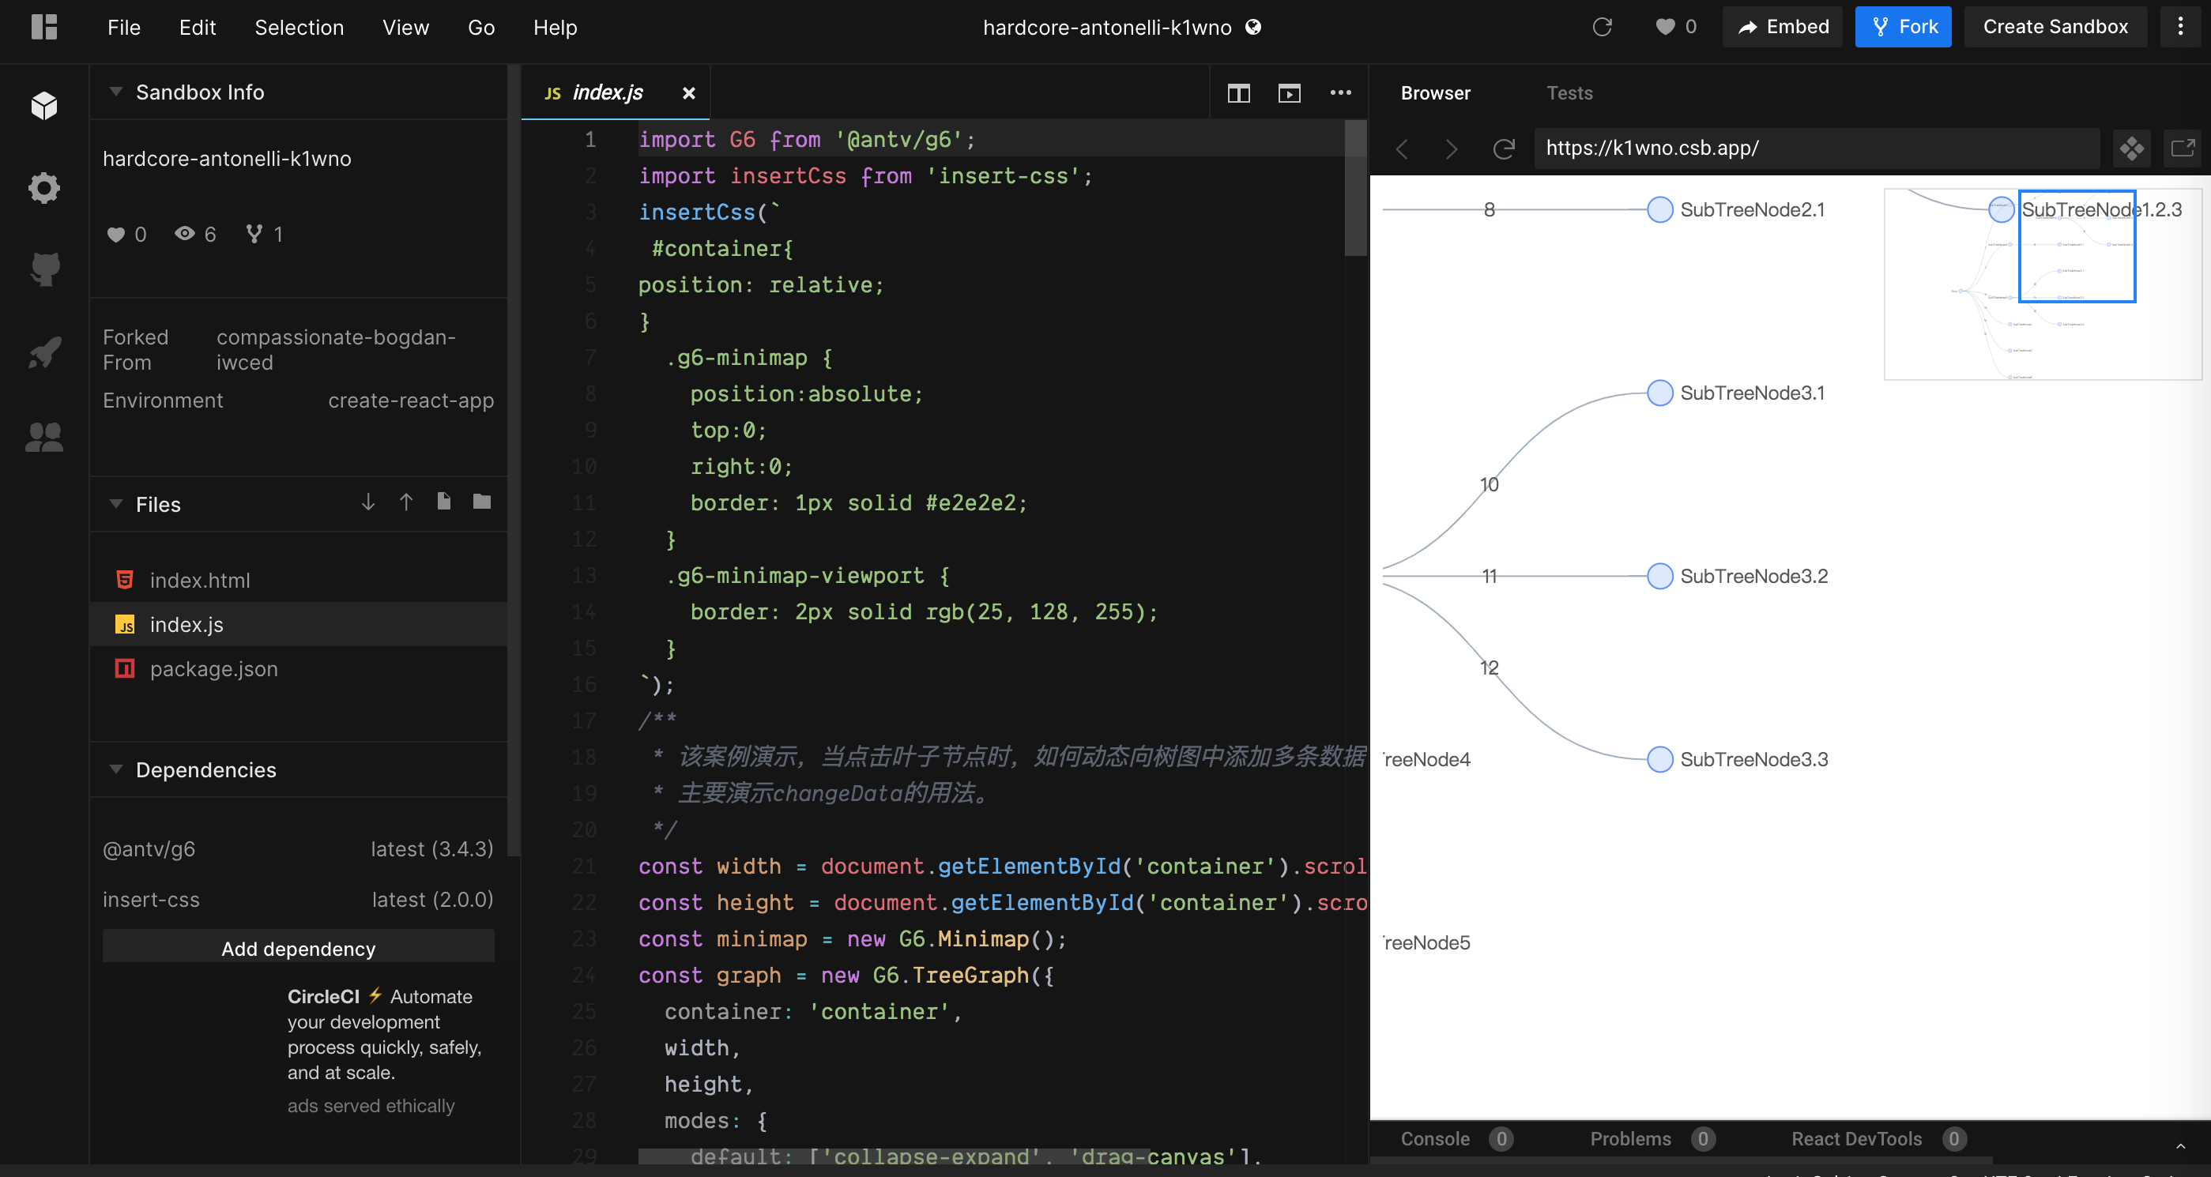
Task: Open preview in a new window
Action: coord(2183,148)
